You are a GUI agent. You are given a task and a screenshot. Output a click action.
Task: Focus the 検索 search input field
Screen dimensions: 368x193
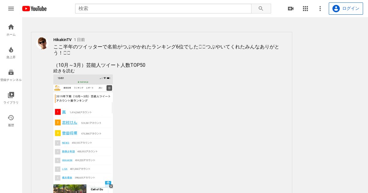click(x=163, y=9)
